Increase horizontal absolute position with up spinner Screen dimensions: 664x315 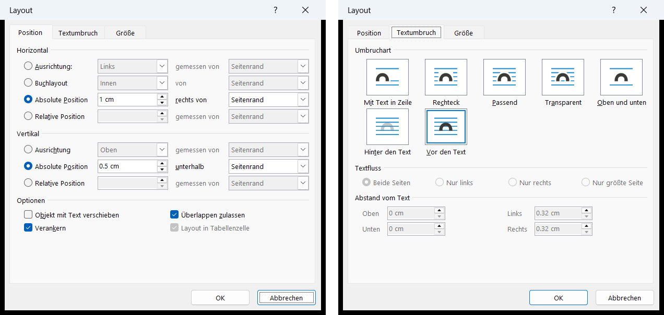pos(162,96)
